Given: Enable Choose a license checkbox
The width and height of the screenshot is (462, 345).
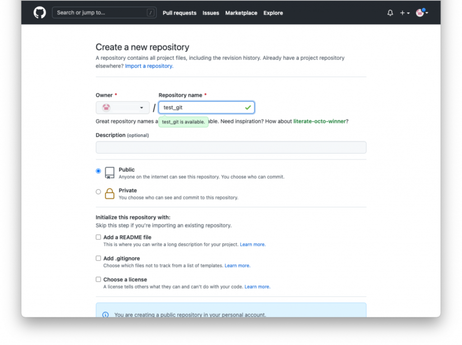Looking at the screenshot, I should click(98, 279).
